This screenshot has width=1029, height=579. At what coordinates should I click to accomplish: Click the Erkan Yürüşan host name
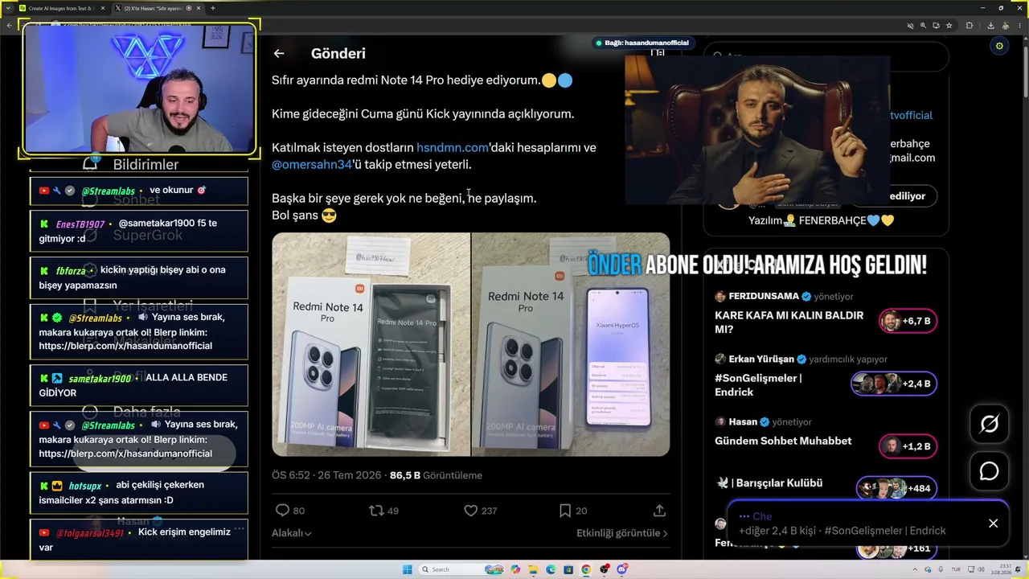coord(761,359)
